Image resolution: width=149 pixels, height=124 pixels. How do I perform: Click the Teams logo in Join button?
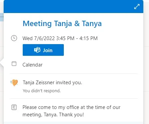point(37,50)
